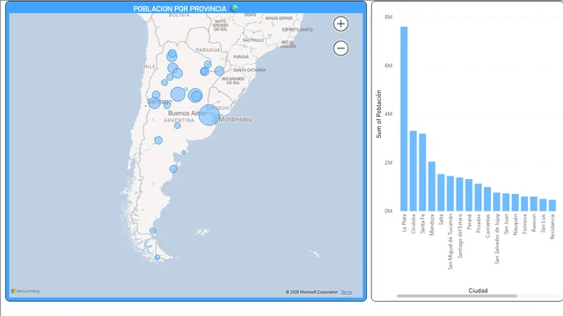Click the San Luis axis label
The width and height of the screenshot is (563, 316).
(x=544, y=223)
